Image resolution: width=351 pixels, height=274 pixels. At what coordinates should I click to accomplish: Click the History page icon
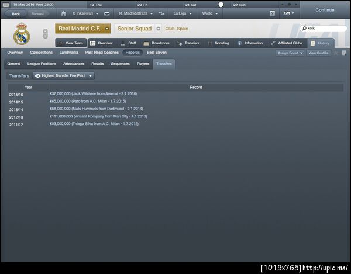[313, 43]
